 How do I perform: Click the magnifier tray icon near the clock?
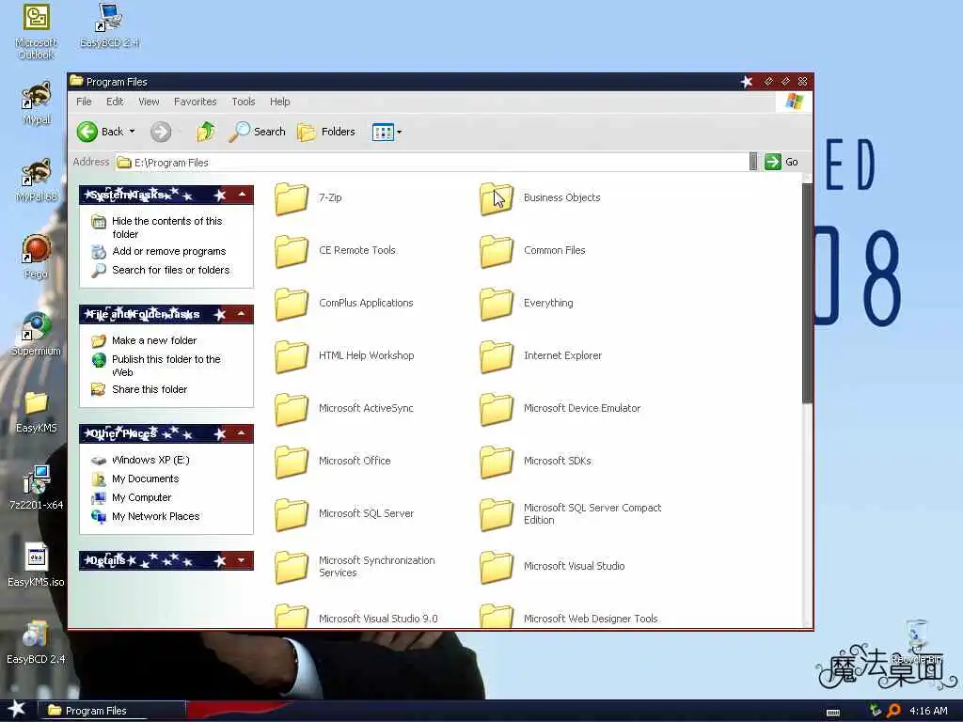893,711
